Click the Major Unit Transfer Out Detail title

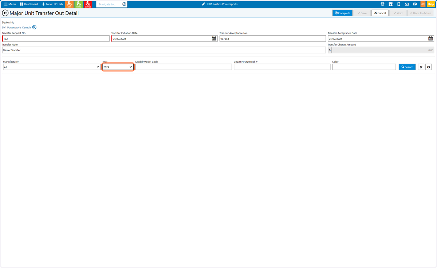pyautogui.click(x=44, y=13)
